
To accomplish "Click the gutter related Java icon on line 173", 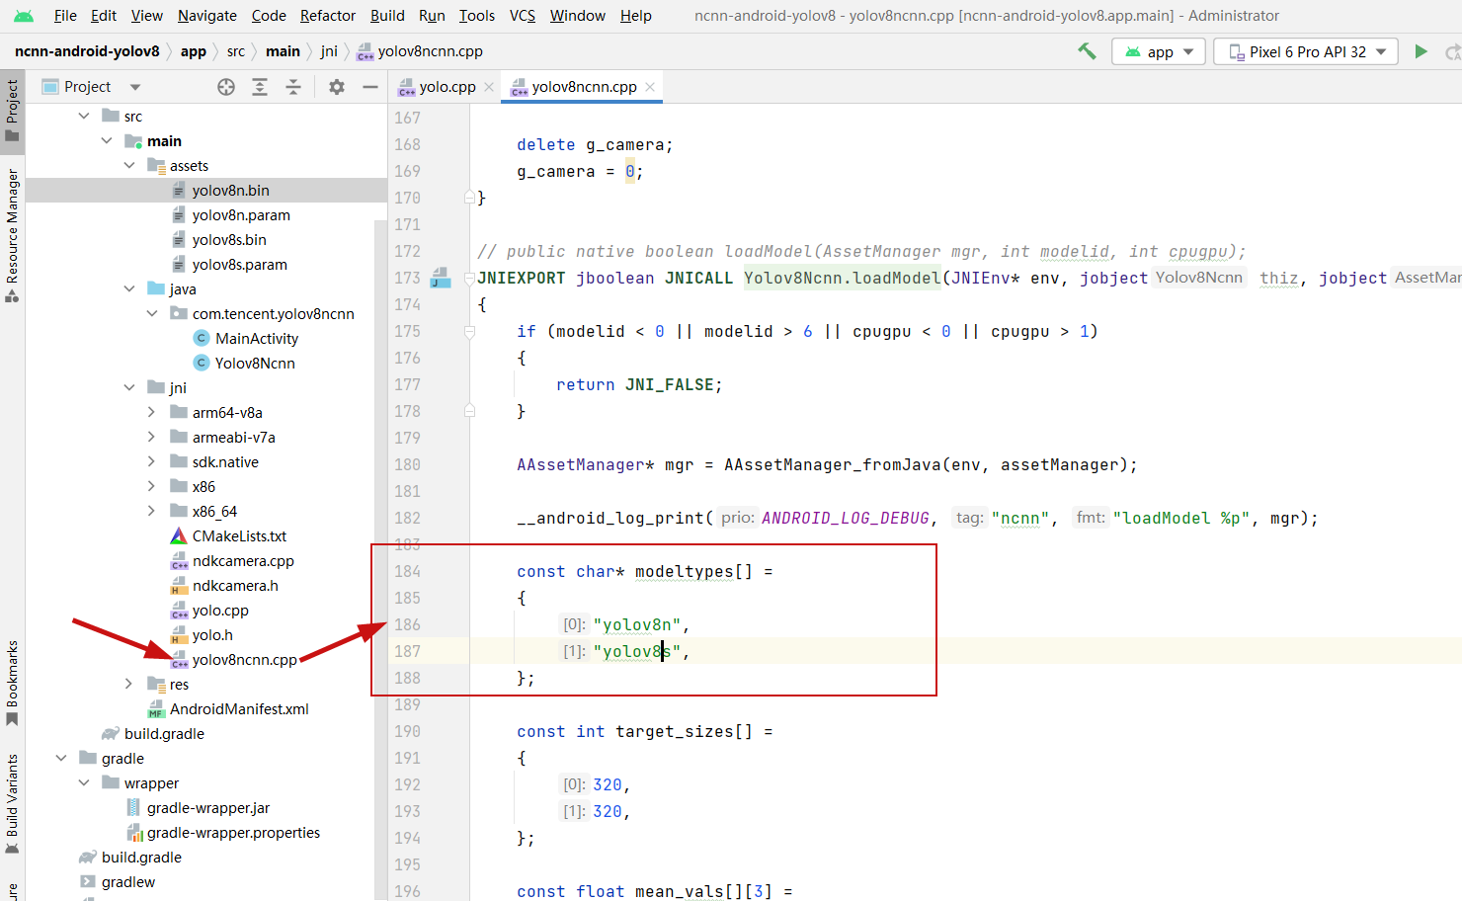I will click(441, 278).
